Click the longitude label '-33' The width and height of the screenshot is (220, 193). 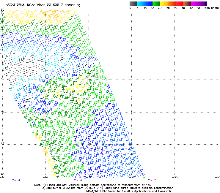[175, 177]
